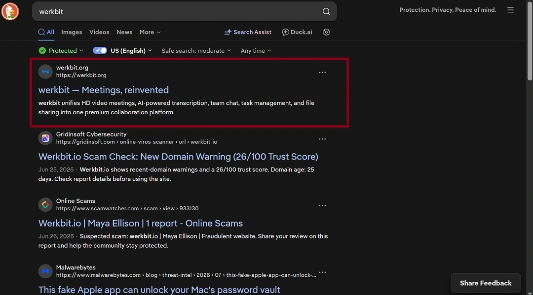
Task: Click the vertical page scrollbar thumb
Action: [x=530, y=41]
